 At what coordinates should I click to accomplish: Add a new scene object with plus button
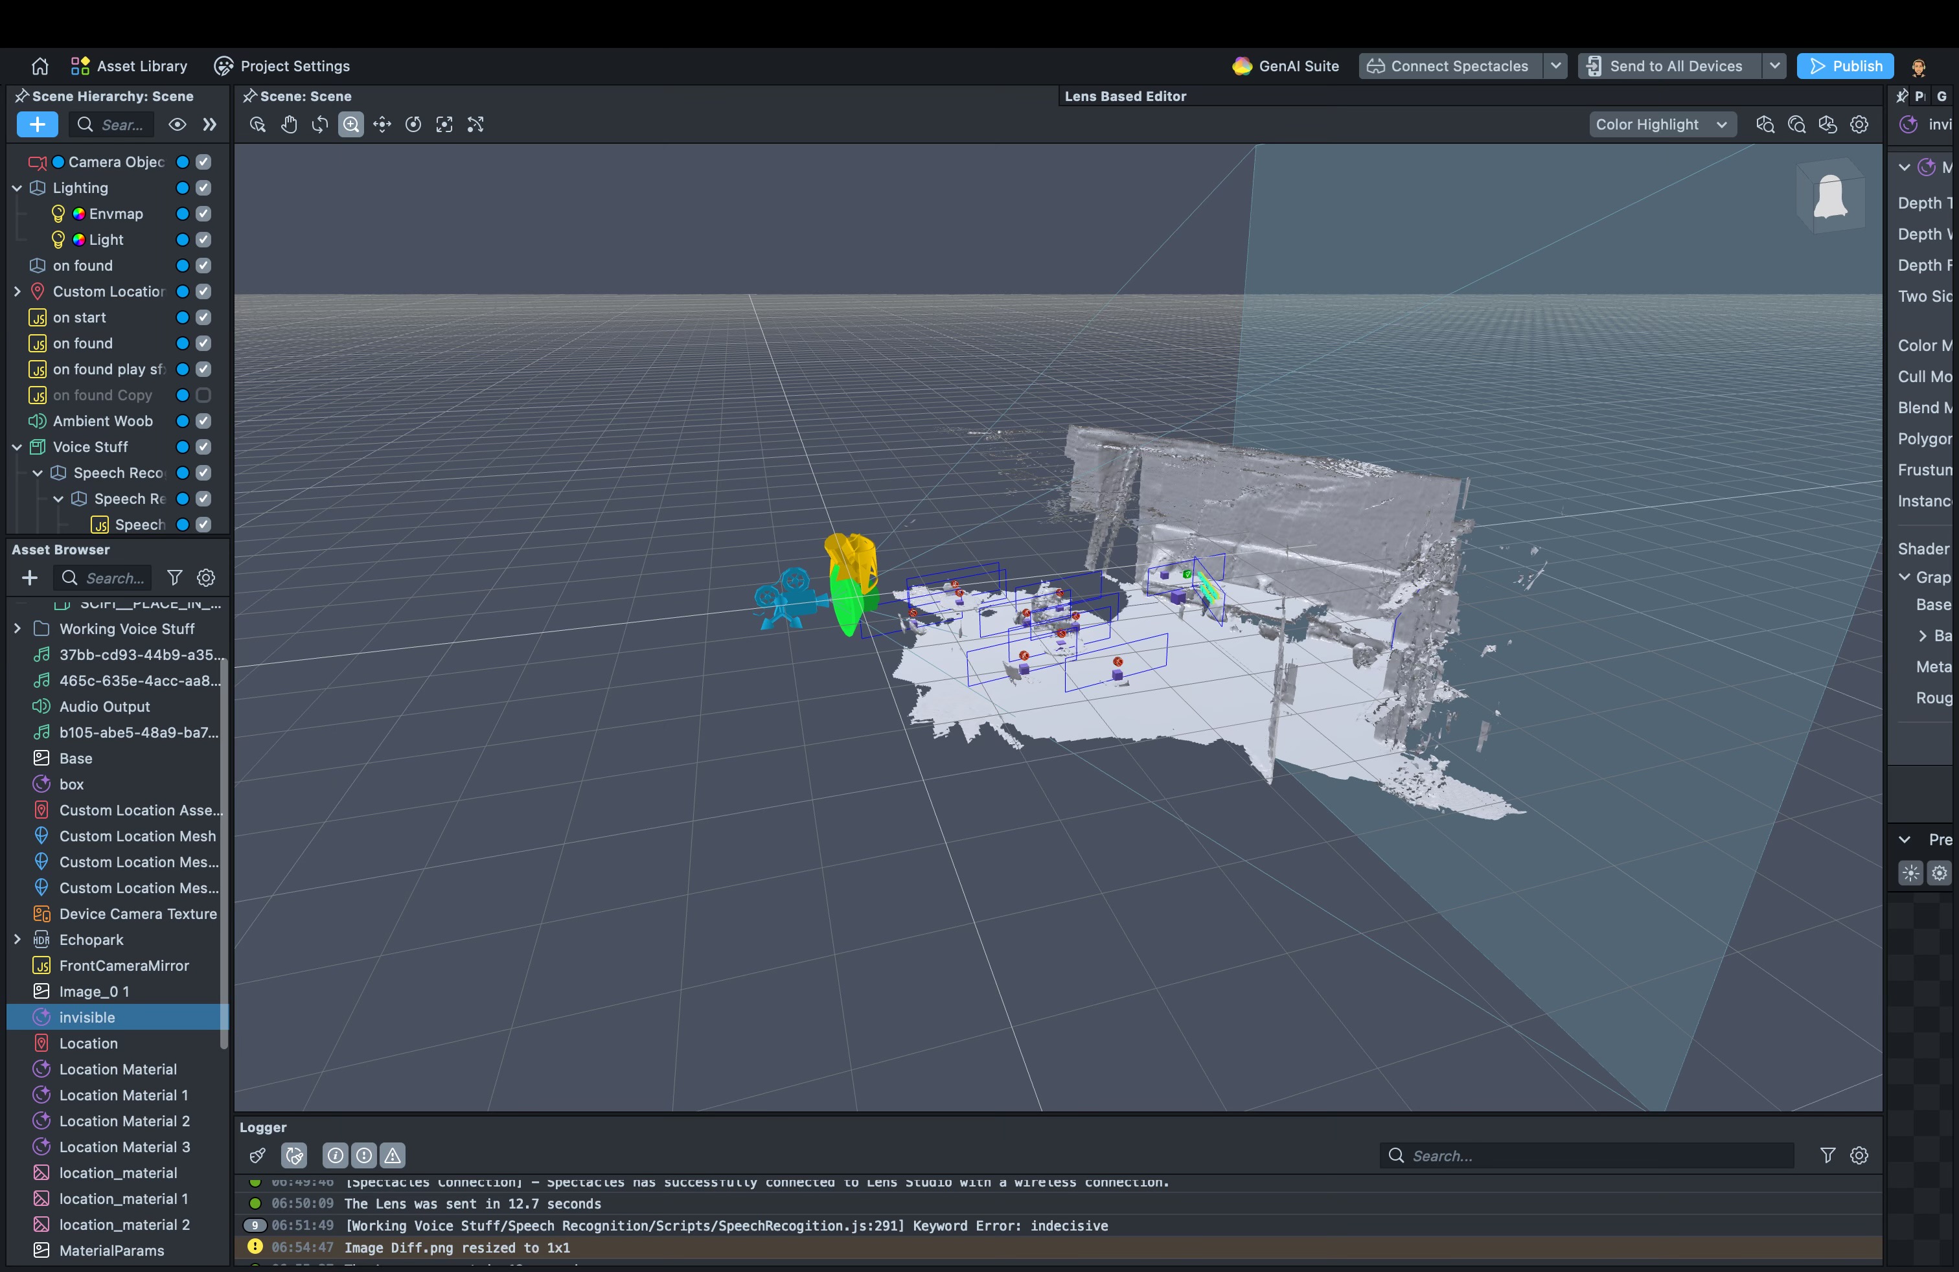37,124
